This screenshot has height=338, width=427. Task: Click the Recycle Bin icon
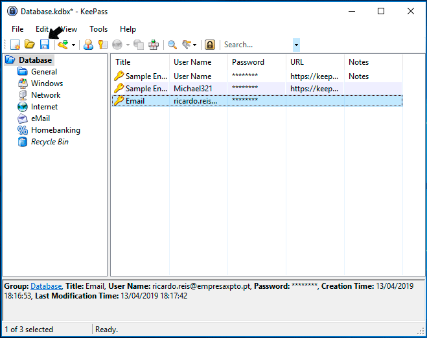[23, 142]
